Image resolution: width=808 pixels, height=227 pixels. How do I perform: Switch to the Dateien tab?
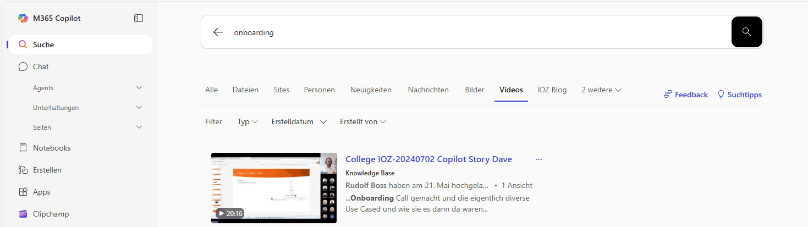[245, 90]
